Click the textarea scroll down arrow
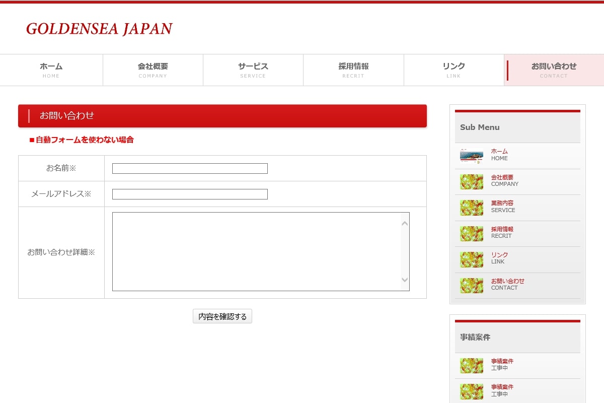The image size is (604, 403). pyautogui.click(x=405, y=280)
